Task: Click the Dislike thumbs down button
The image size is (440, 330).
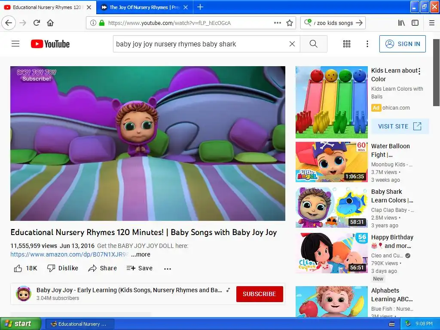Action: [63, 268]
